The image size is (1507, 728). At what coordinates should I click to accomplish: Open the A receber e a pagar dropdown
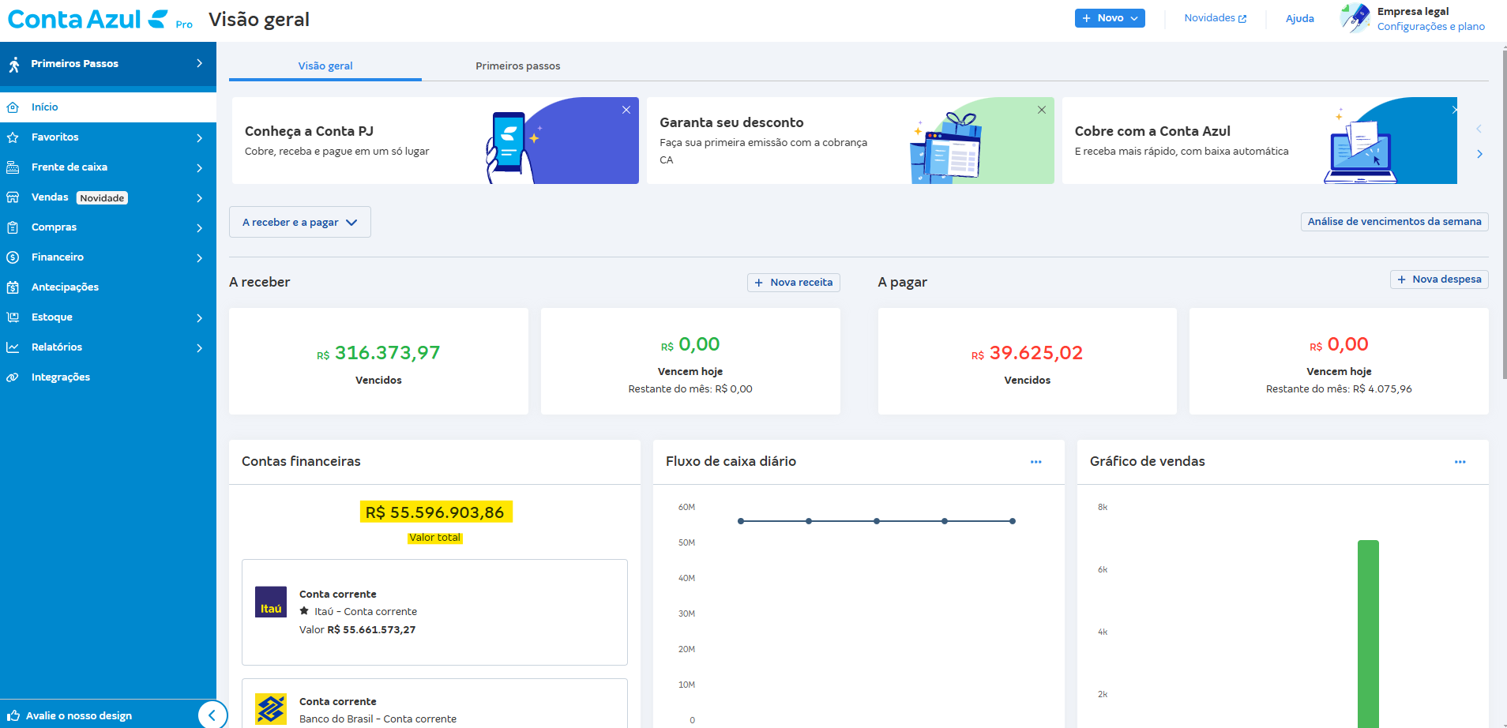tap(300, 222)
